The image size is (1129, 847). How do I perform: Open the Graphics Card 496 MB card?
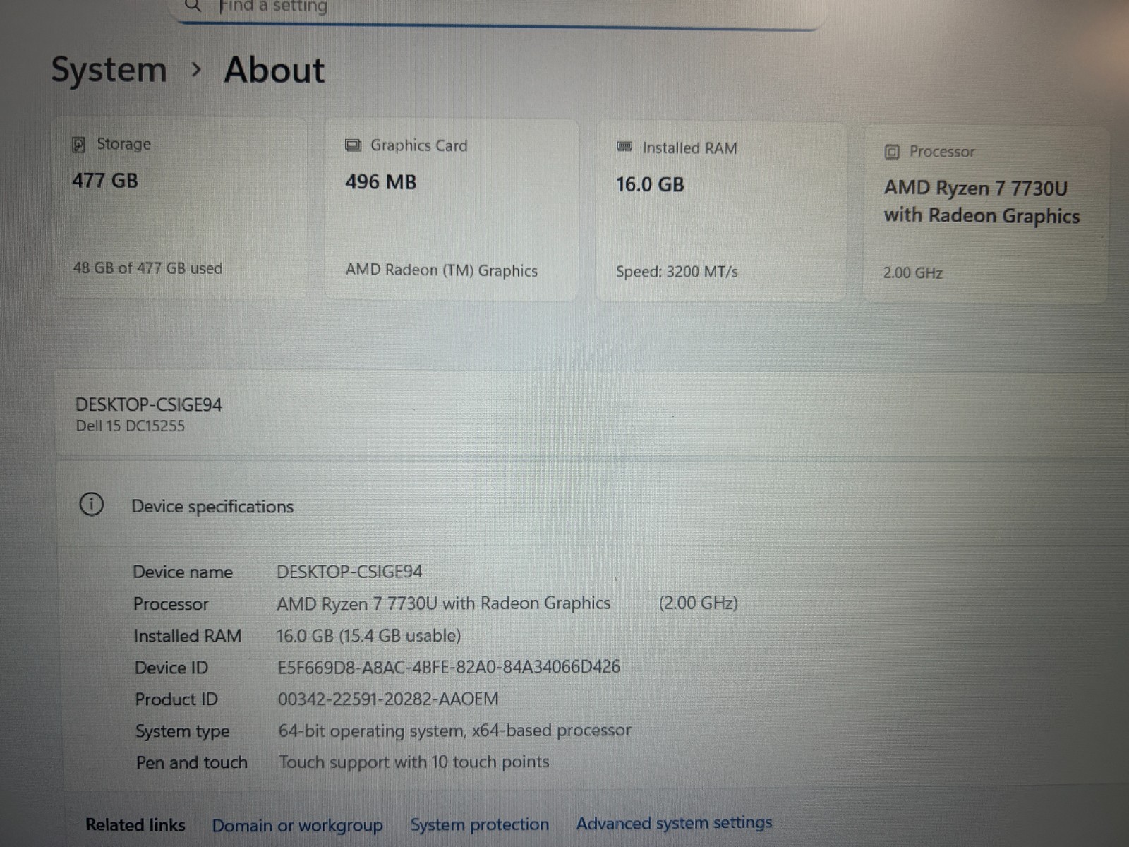pos(452,210)
